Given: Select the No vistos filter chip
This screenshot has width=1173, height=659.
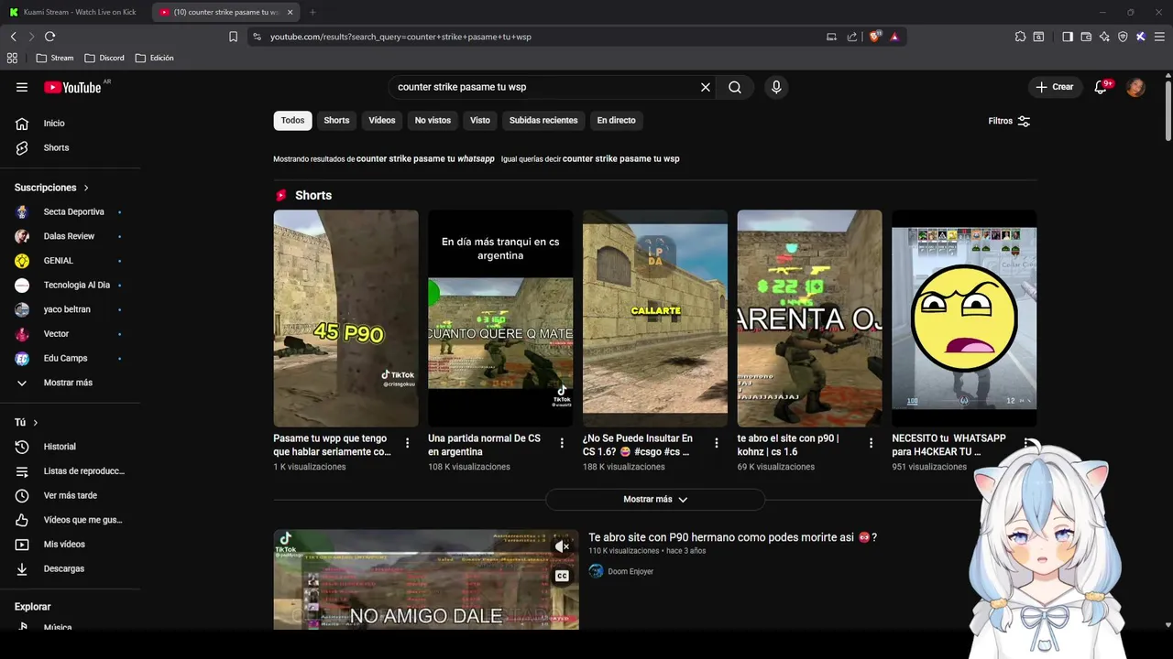Looking at the screenshot, I should coord(433,120).
